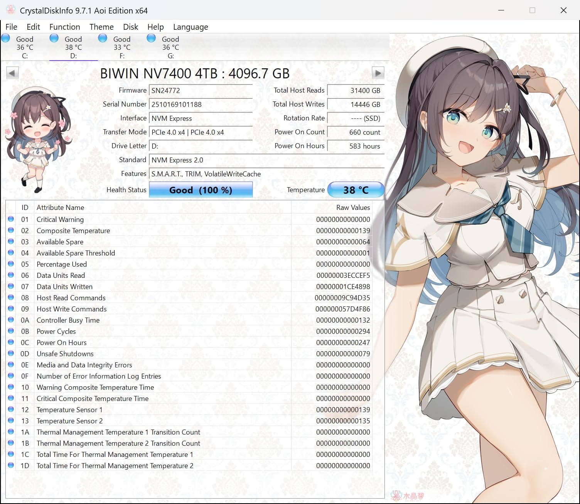Click Power On Hours raw value 00000000000247
Image resolution: width=580 pixels, height=504 pixels.
(343, 342)
